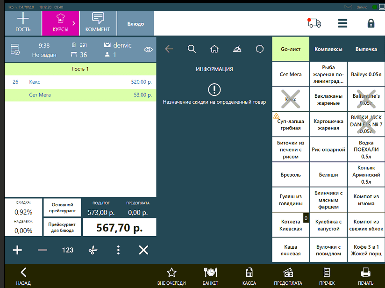The image size is (385, 288).
Task: Click the scissors split-order icon
Action: click(93, 250)
